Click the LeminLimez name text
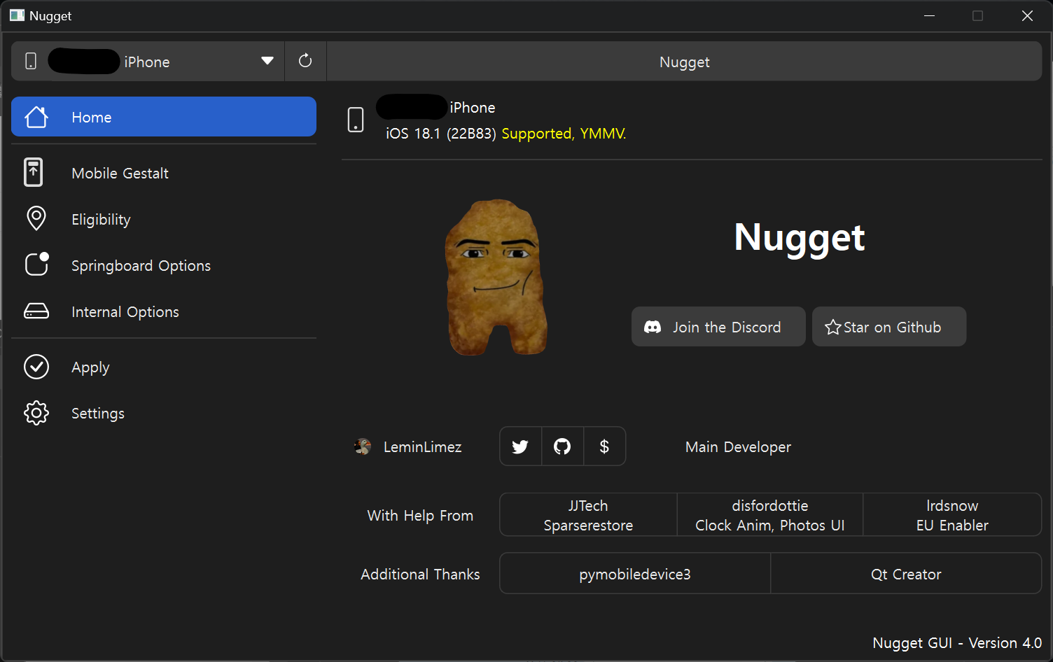1053x662 pixels. click(x=423, y=447)
